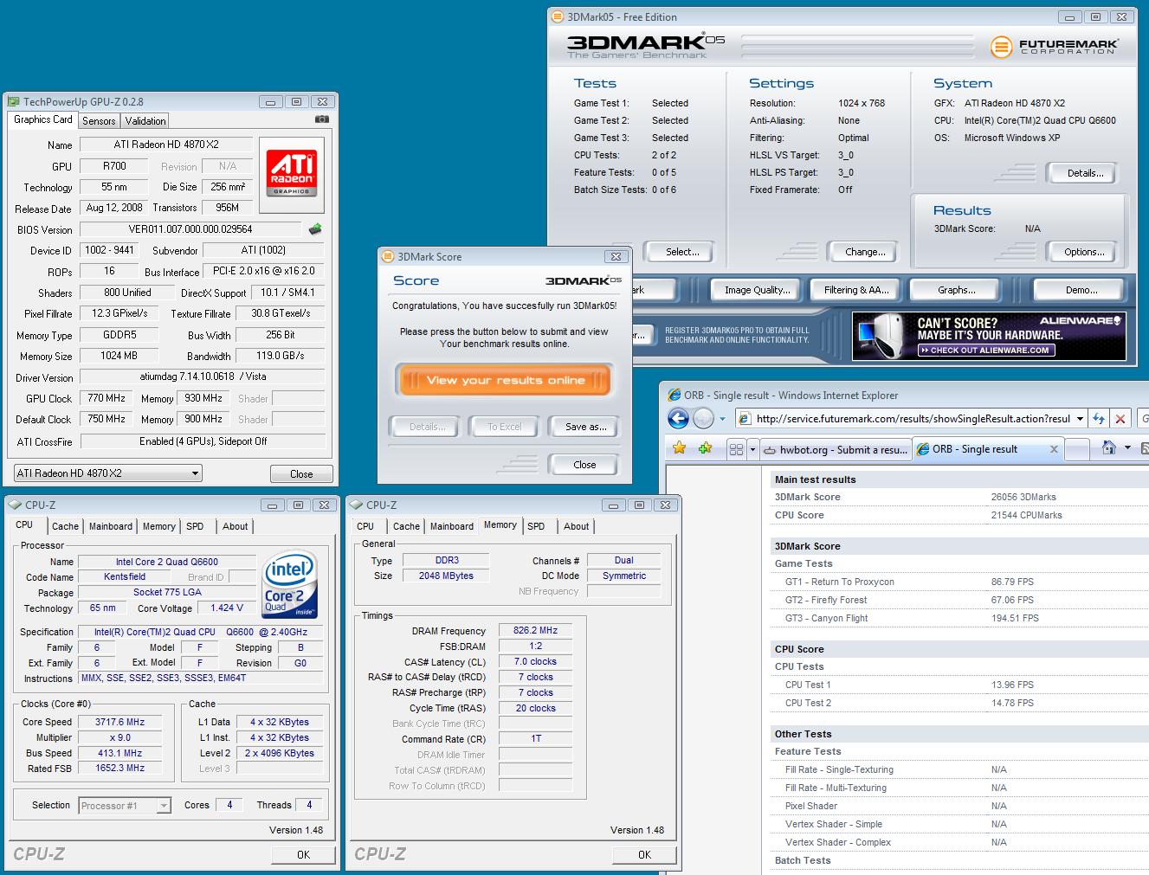Screen dimensions: 1149x875
Task: Click the page icon in IE address bar
Action: click(x=745, y=419)
